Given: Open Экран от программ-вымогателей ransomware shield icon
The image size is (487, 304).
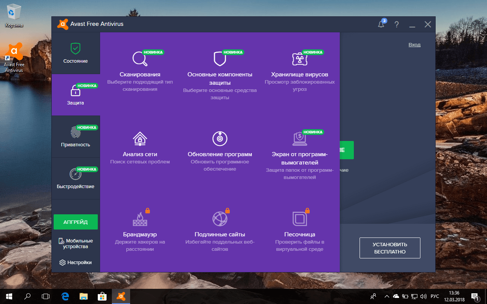Looking at the screenshot, I should [300, 138].
